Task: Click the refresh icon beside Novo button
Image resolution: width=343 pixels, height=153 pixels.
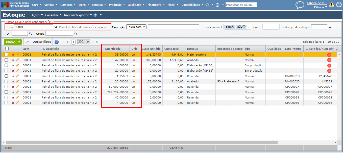Action: click(27, 42)
